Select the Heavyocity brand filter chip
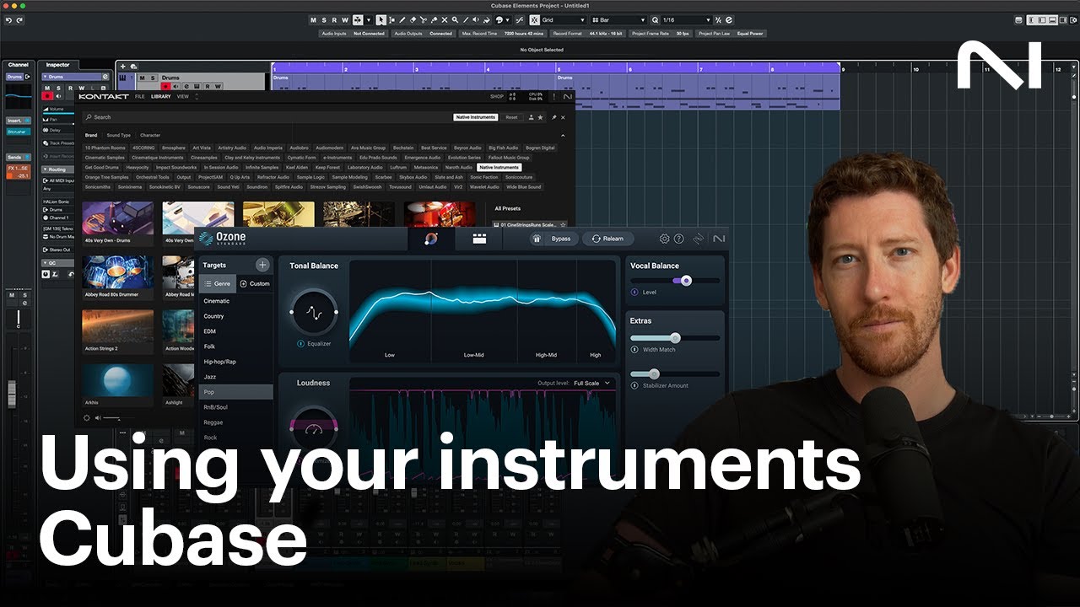This screenshot has height=607, width=1080. pos(138,167)
